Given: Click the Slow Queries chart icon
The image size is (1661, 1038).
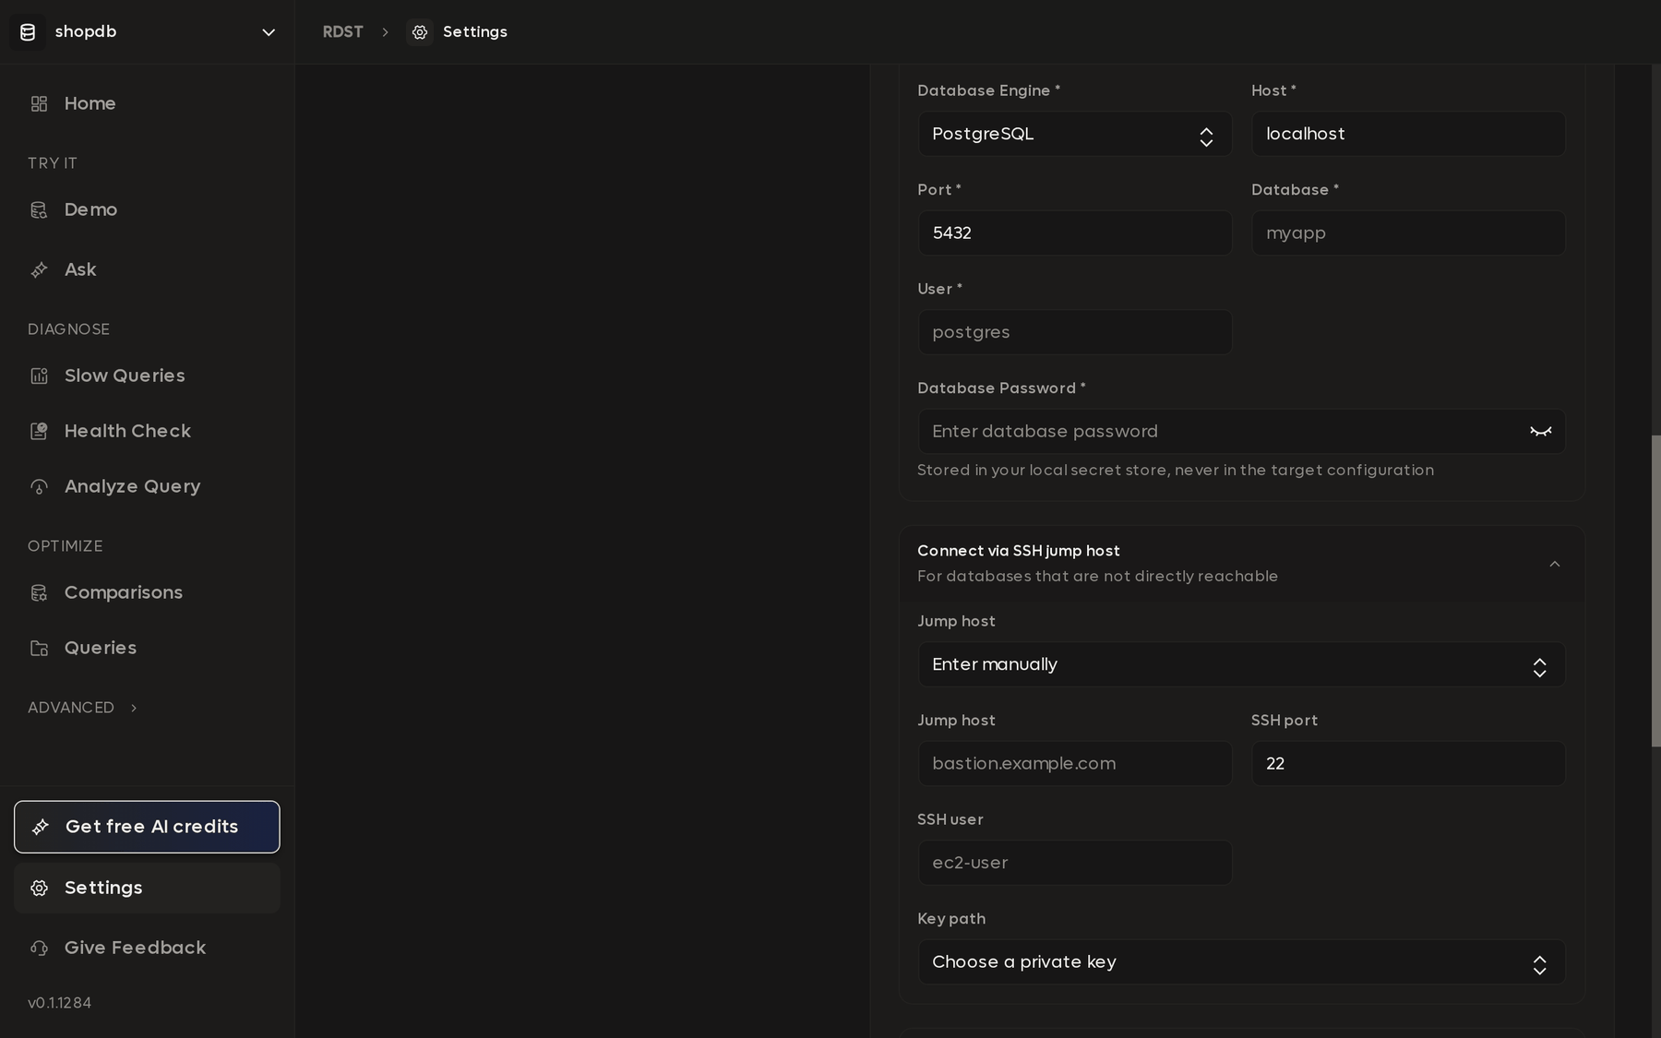Looking at the screenshot, I should [39, 376].
